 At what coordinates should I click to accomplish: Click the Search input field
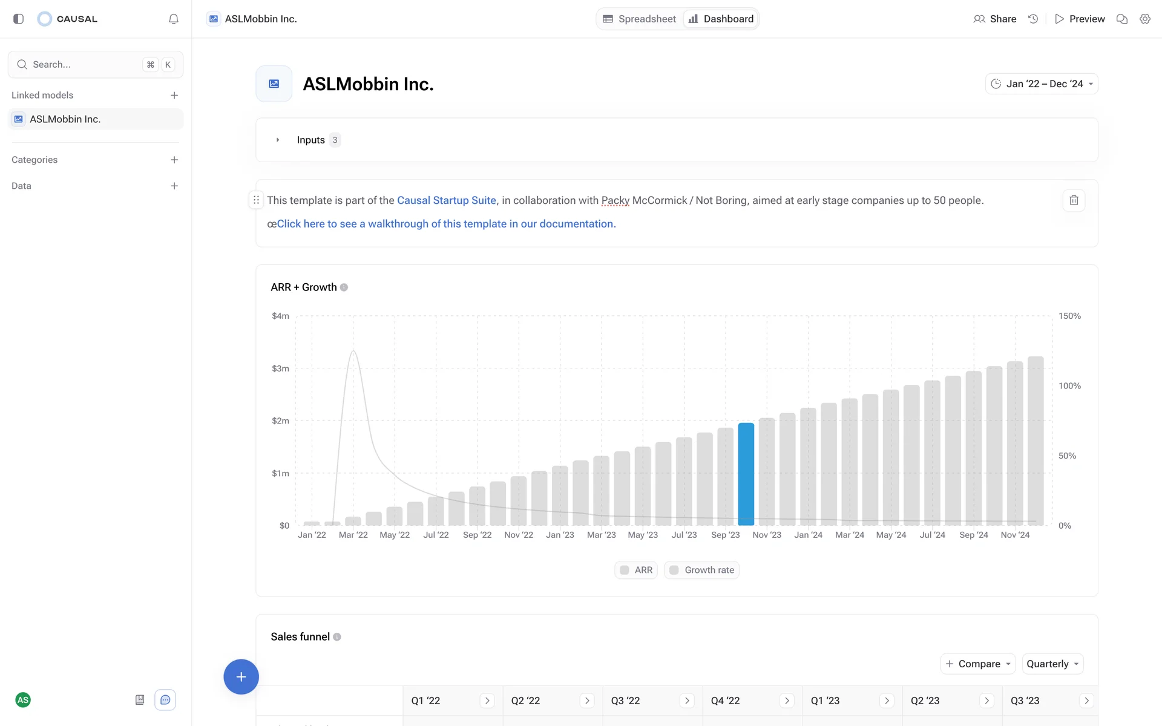coord(85,65)
